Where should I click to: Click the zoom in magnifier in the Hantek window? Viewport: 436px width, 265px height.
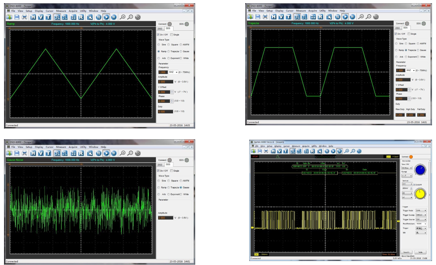pos(347,151)
